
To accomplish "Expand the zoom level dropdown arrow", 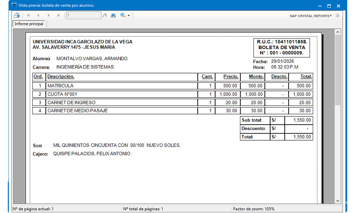I will coord(129,16).
